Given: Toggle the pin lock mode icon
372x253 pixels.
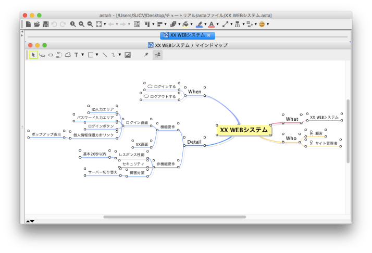Looking at the screenshot, I should (x=146, y=55).
